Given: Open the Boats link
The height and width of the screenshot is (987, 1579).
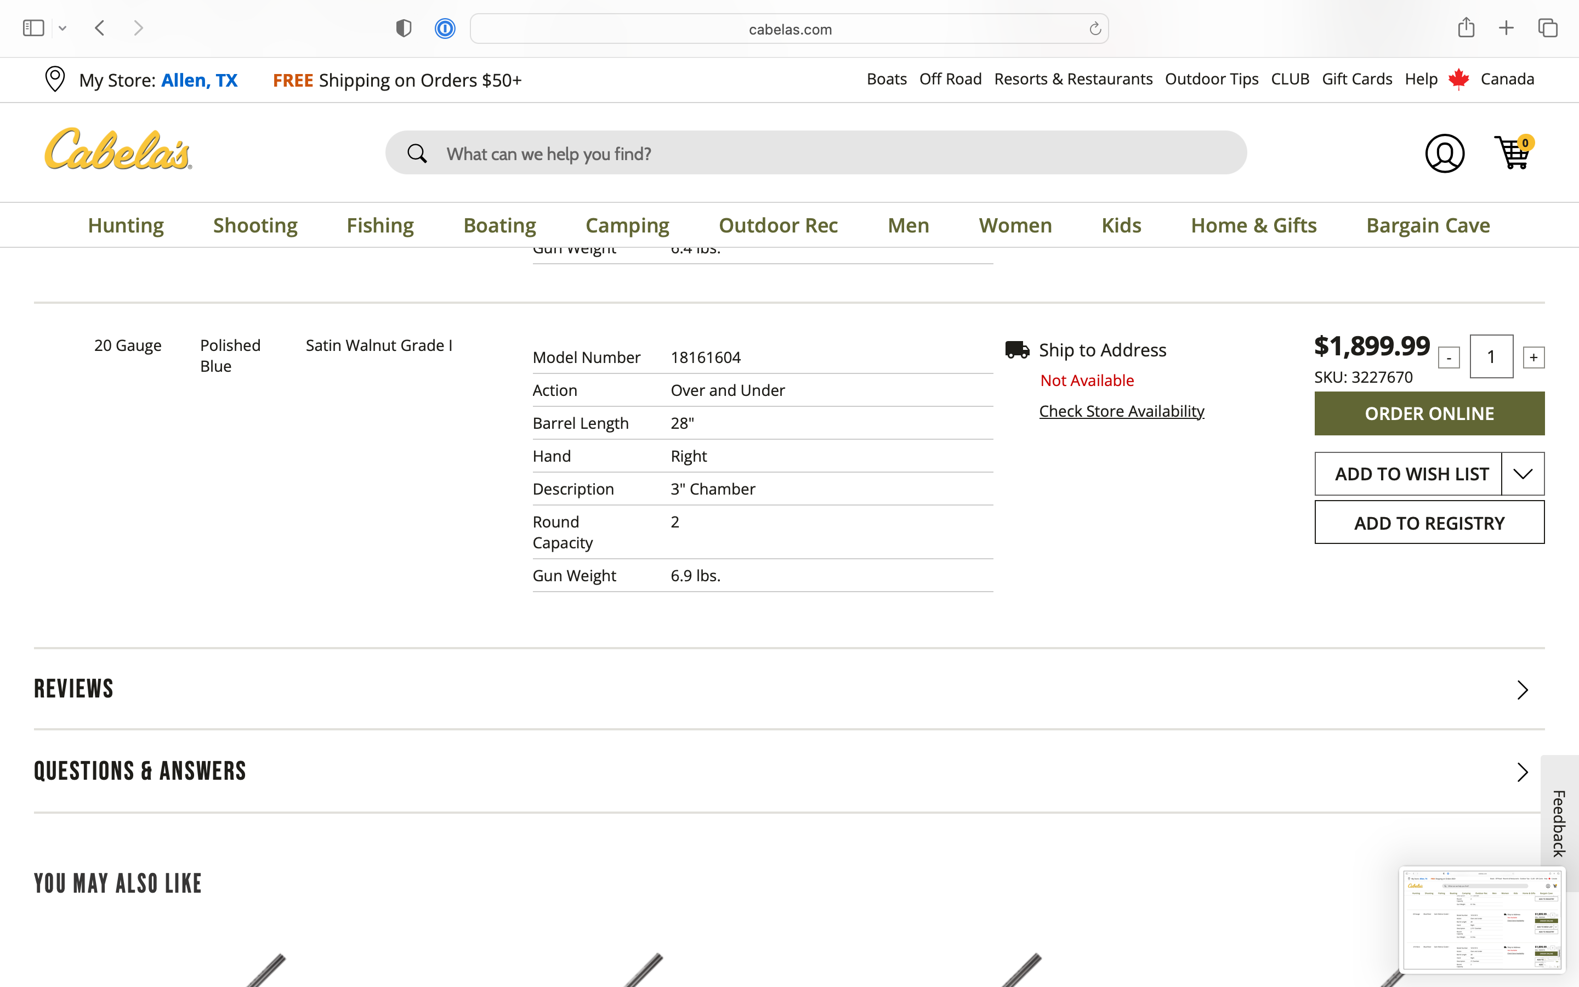Looking at the screenshot, I should click(887, 79).
